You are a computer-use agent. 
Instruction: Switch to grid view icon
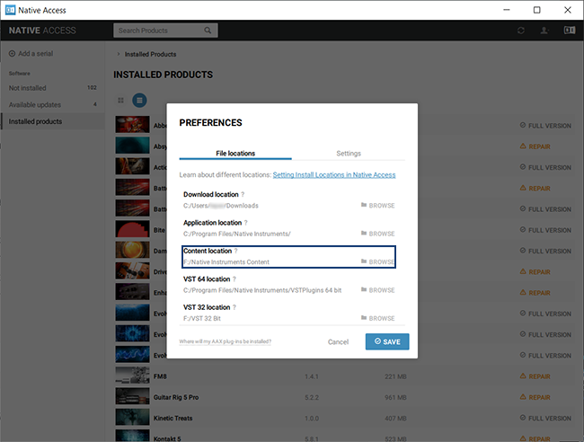(120, 100)
